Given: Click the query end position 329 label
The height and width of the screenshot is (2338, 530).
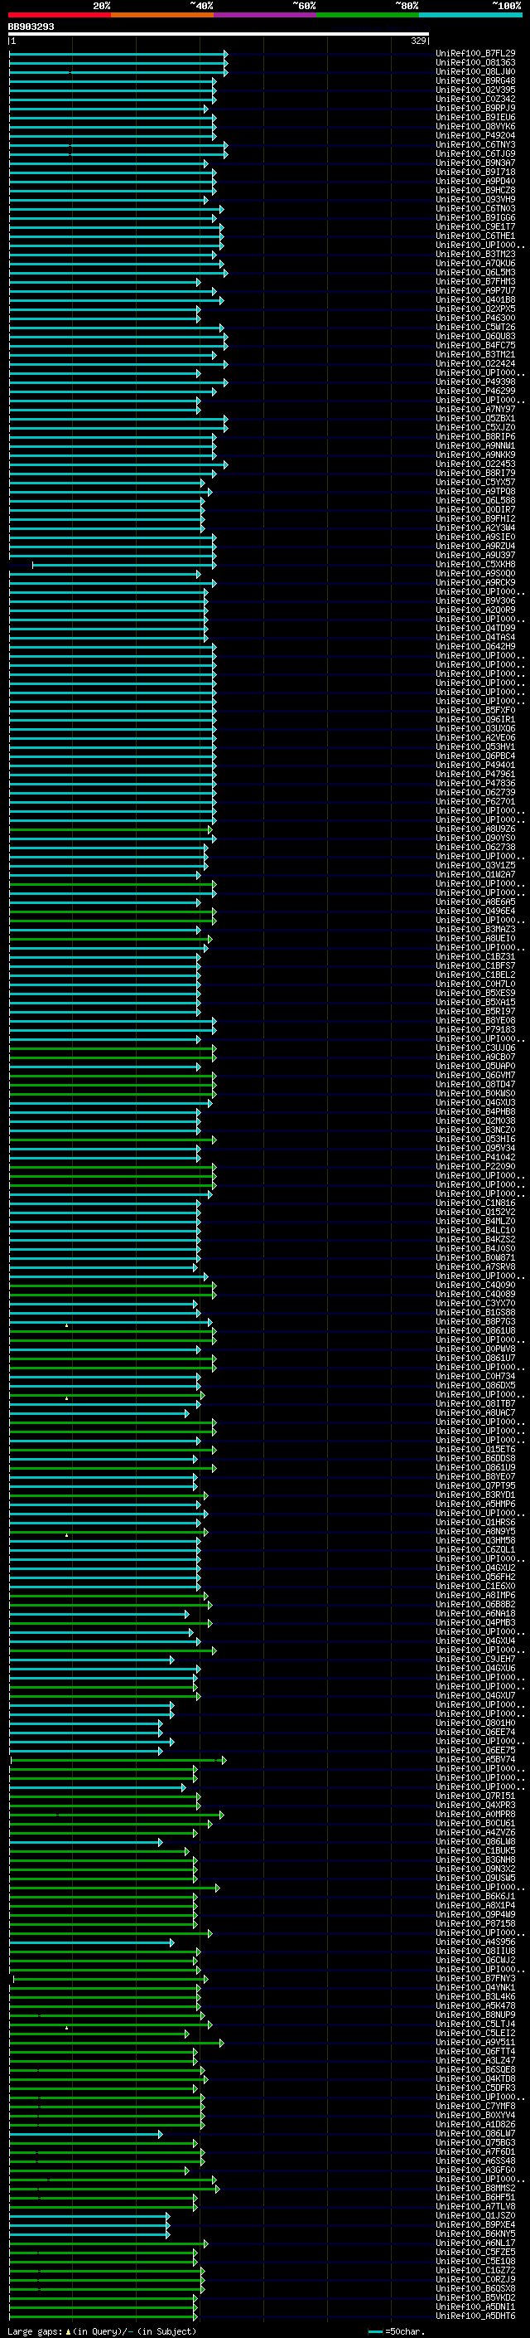Looking at the screenshot, I should pos(417,41).
